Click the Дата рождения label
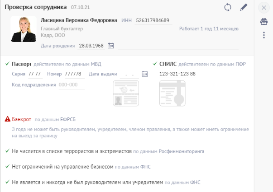Image resolution: width=273 pixels, height=192 pixels. (x=57, y=46)
